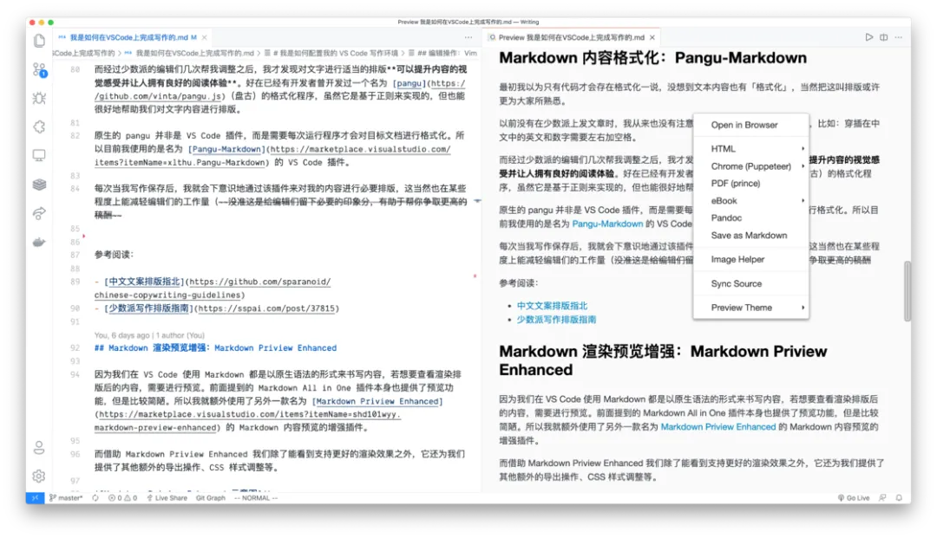
Task: Click the git blame 'You, 6 days ago' annotation
Action: coord(149,334)
